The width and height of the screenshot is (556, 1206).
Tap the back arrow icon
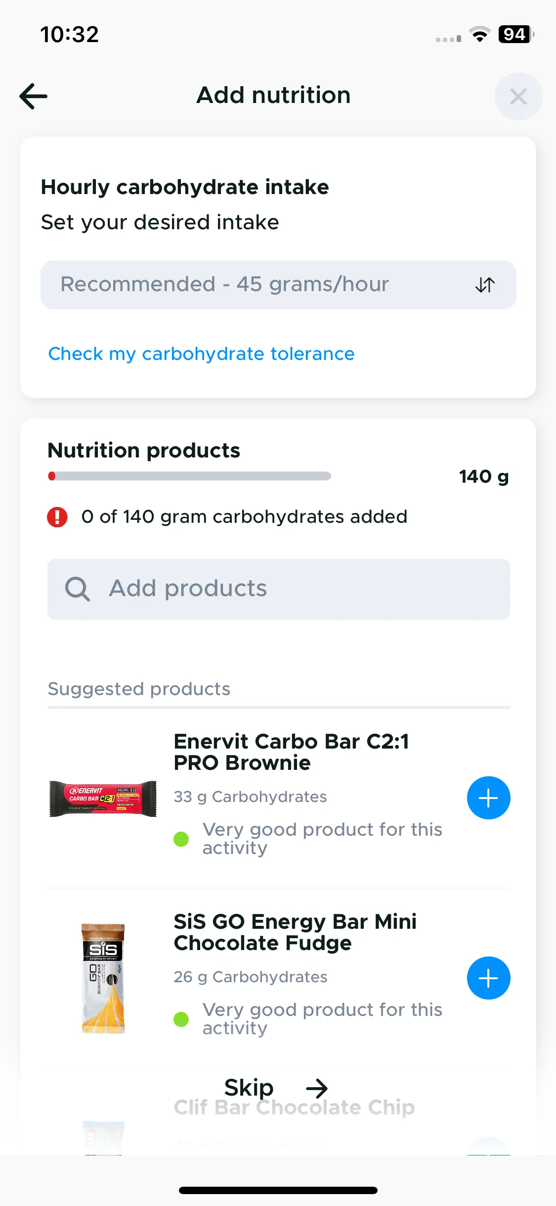34,96
